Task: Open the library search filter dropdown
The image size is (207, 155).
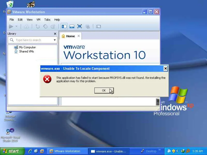Action: pos(55,40)
